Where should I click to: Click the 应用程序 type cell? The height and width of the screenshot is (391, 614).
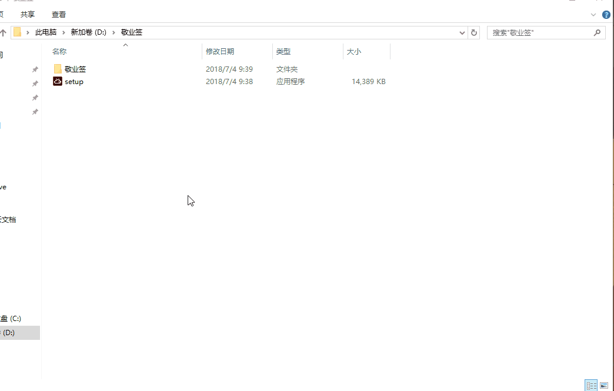pyautogui.click(x=291, y=82)
